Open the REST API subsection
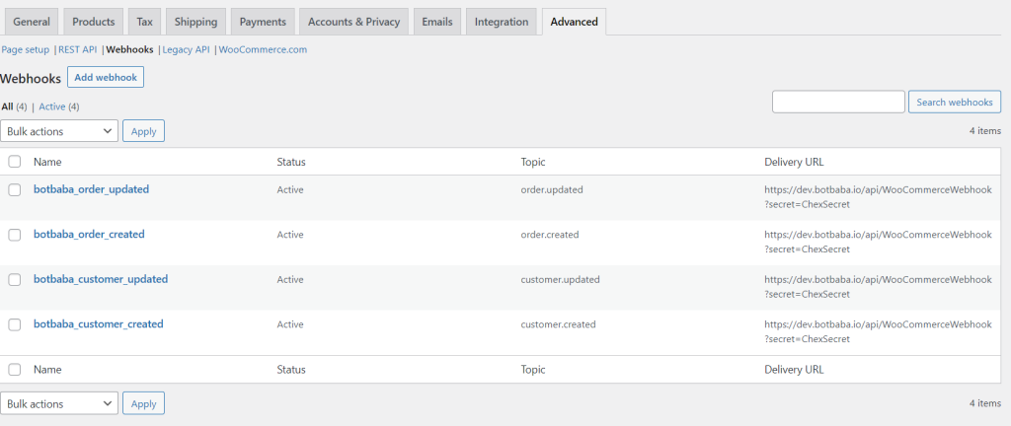The height and width of the screenshot is (426, 1011). coord(77,49)
